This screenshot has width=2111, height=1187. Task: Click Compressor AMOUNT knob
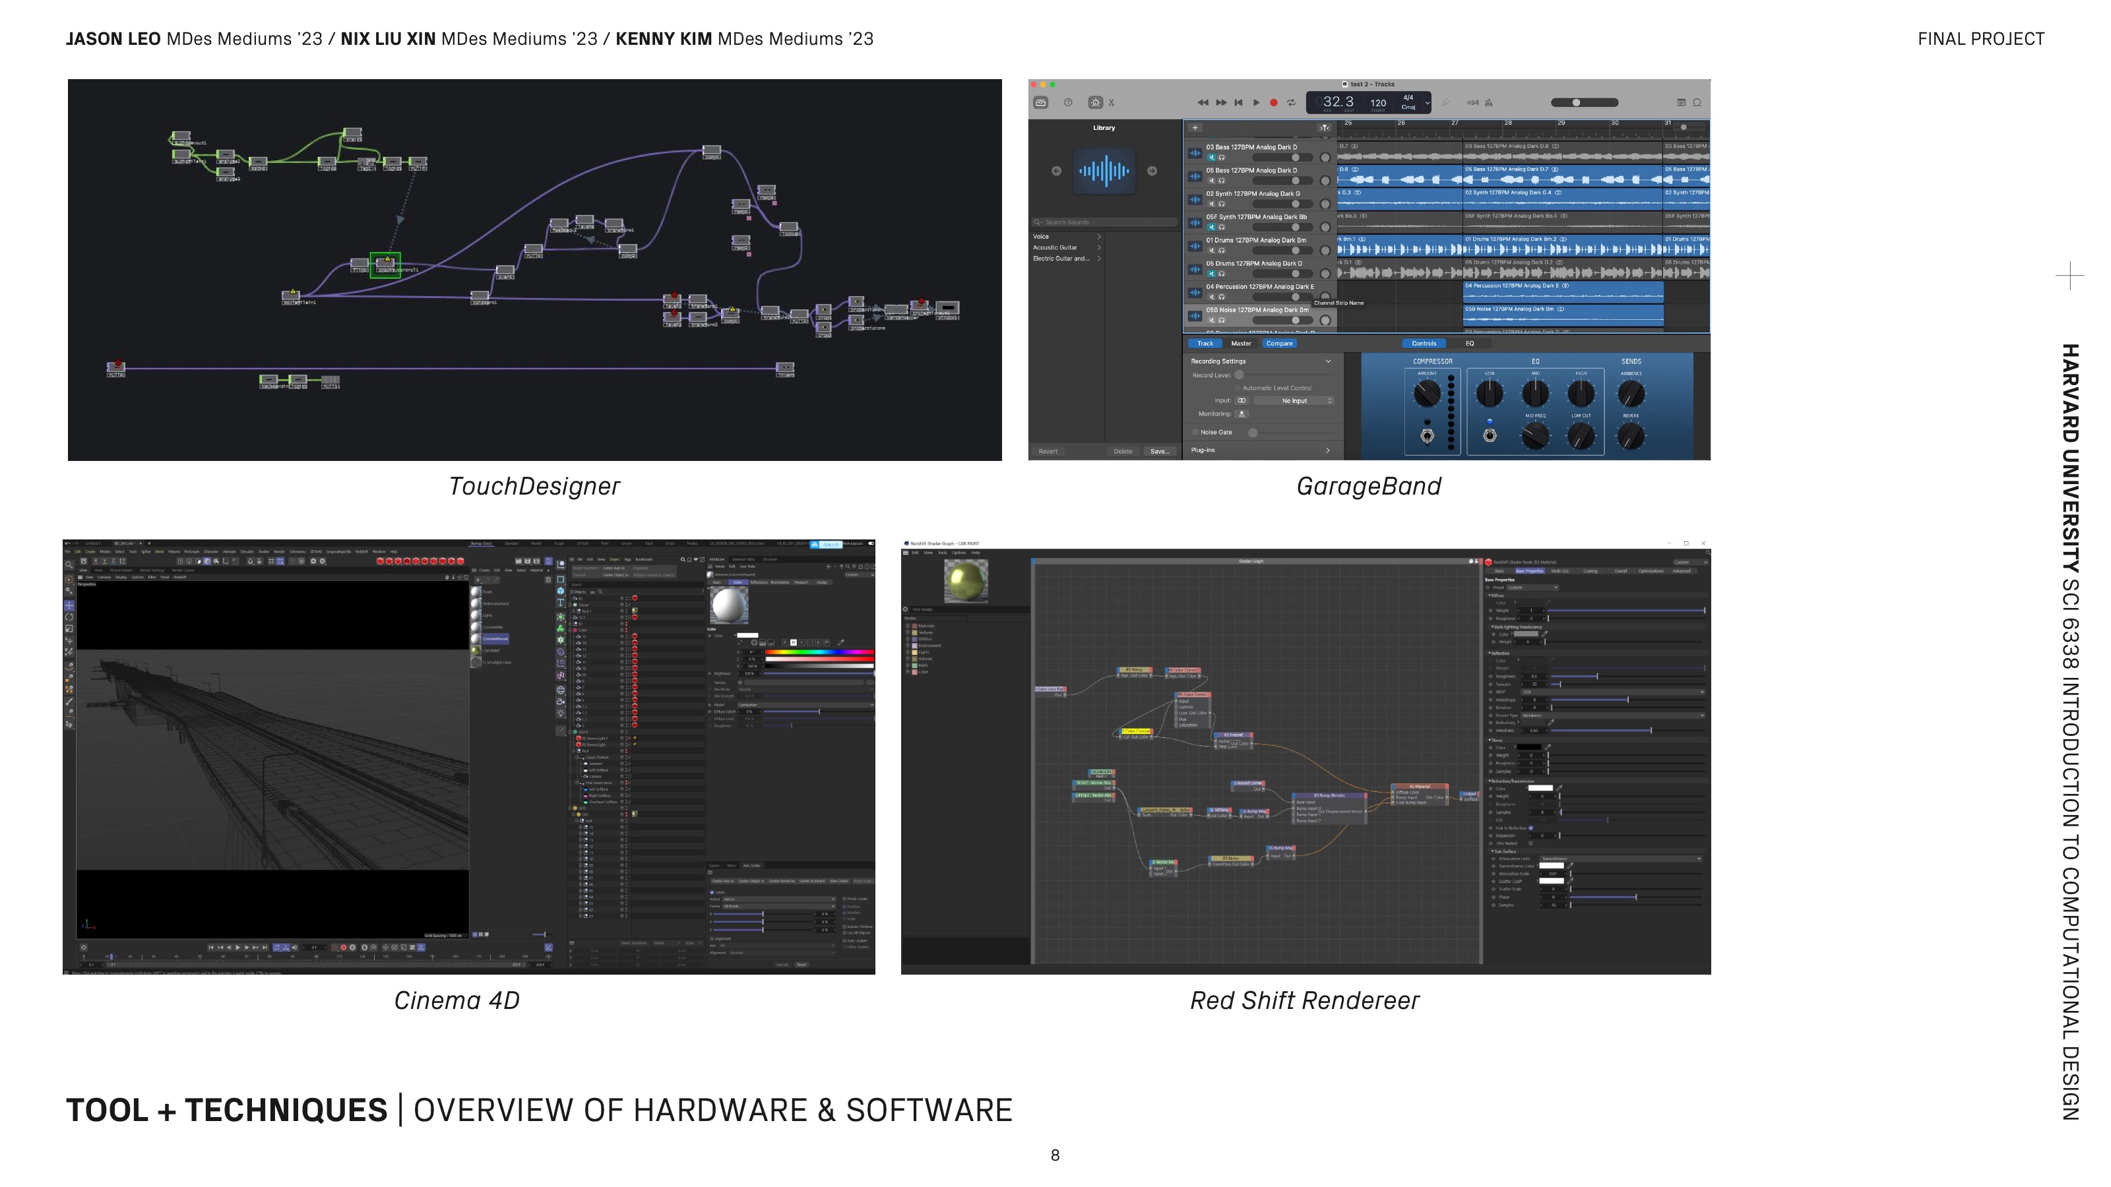pos(1427,394)
